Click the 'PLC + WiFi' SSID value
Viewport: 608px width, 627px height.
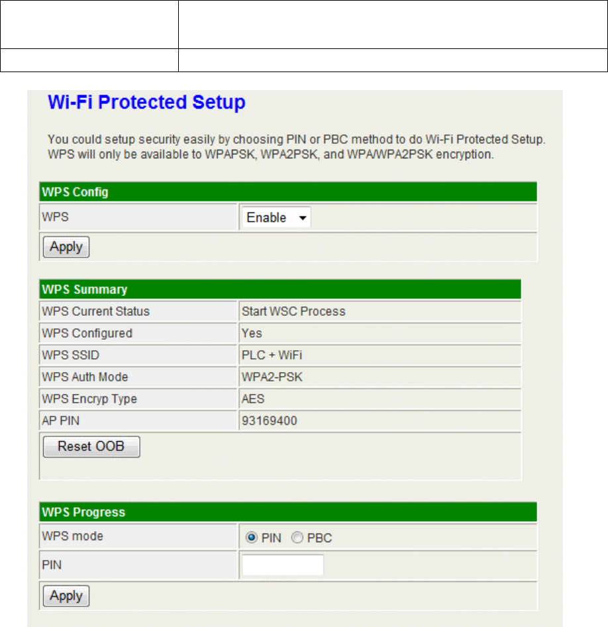(272, 355)
